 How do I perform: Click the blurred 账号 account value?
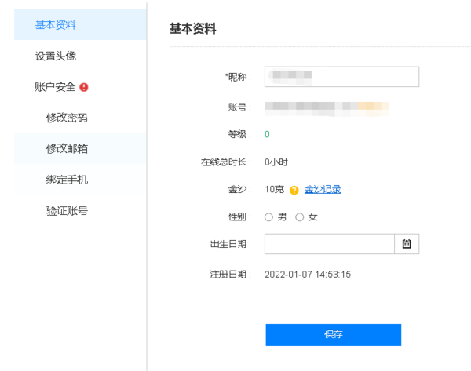click(x=327, y=105)
